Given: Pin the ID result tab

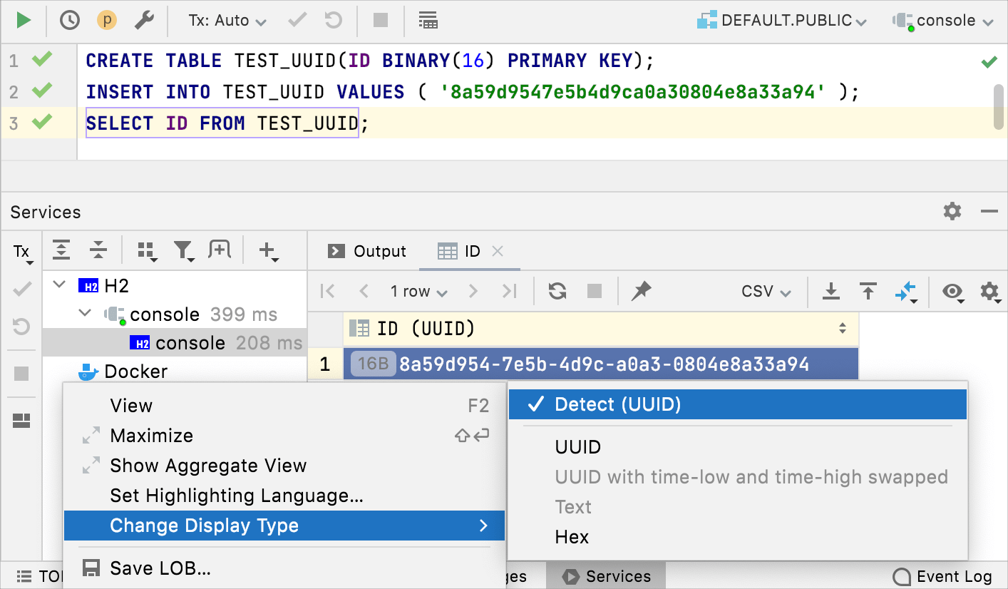Looking at the screenshot, I should [x=641, y=291].
